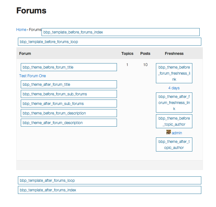Select the bbp_theme_before_forum_title box
Viewport: 216px width, 207px height.
69,67
